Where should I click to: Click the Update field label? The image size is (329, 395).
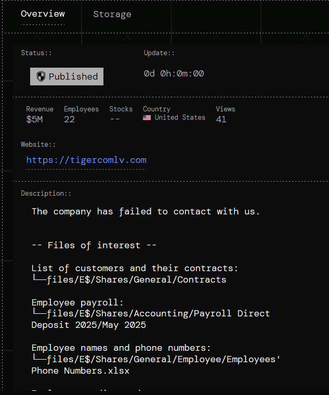(x=159, y=53)
